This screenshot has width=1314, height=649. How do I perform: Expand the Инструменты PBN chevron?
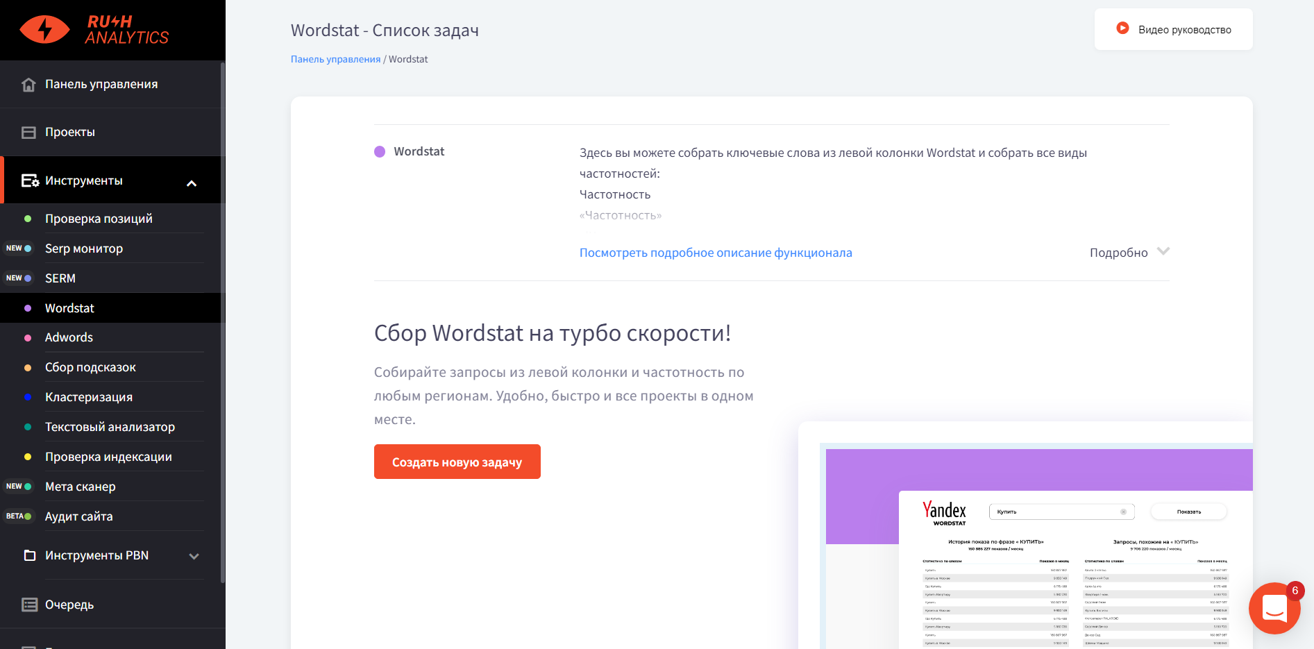click(194, 556)
